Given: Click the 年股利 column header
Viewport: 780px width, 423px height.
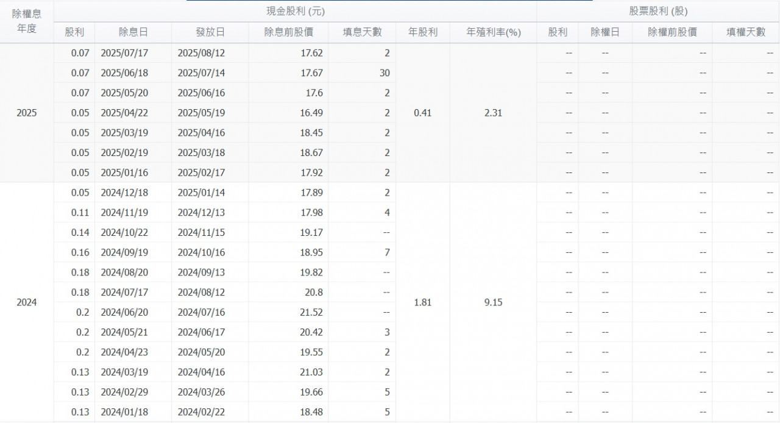Looking at the screenshot, I should (x=423, y=32).
